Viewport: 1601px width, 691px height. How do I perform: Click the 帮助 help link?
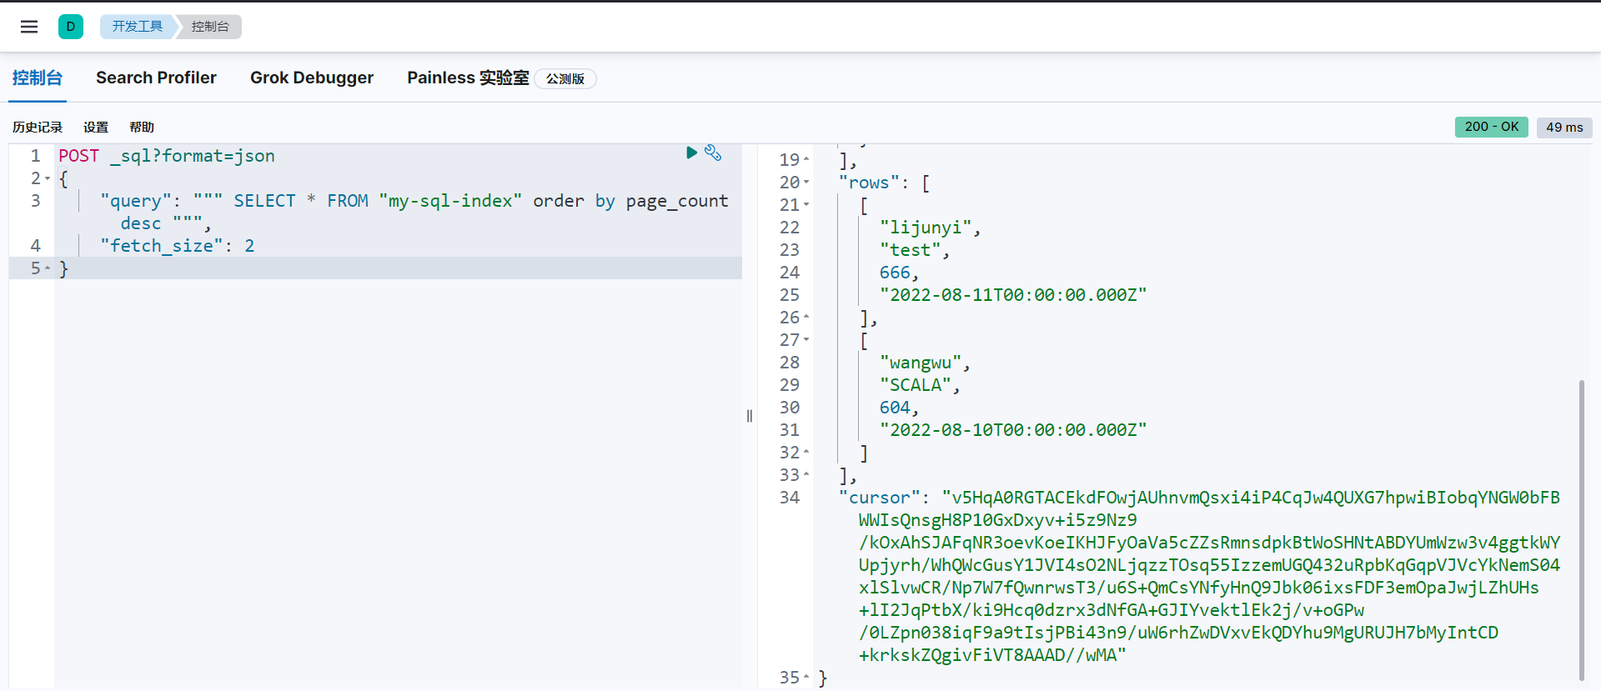click(x=142, y=127)
